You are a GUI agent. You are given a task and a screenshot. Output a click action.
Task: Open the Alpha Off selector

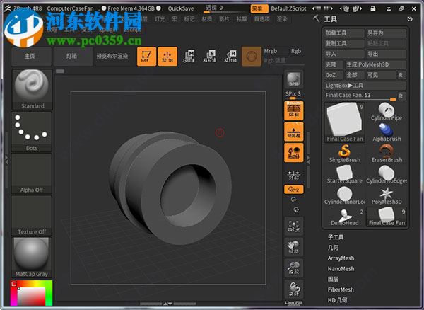pos(32,173)
